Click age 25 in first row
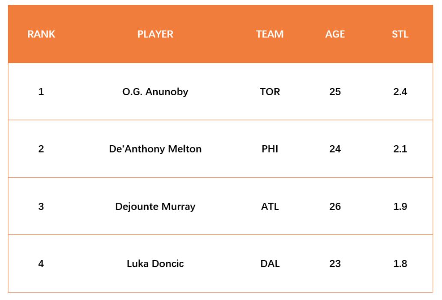This screenshot has width=442, height=300. [x=335, y=92]
